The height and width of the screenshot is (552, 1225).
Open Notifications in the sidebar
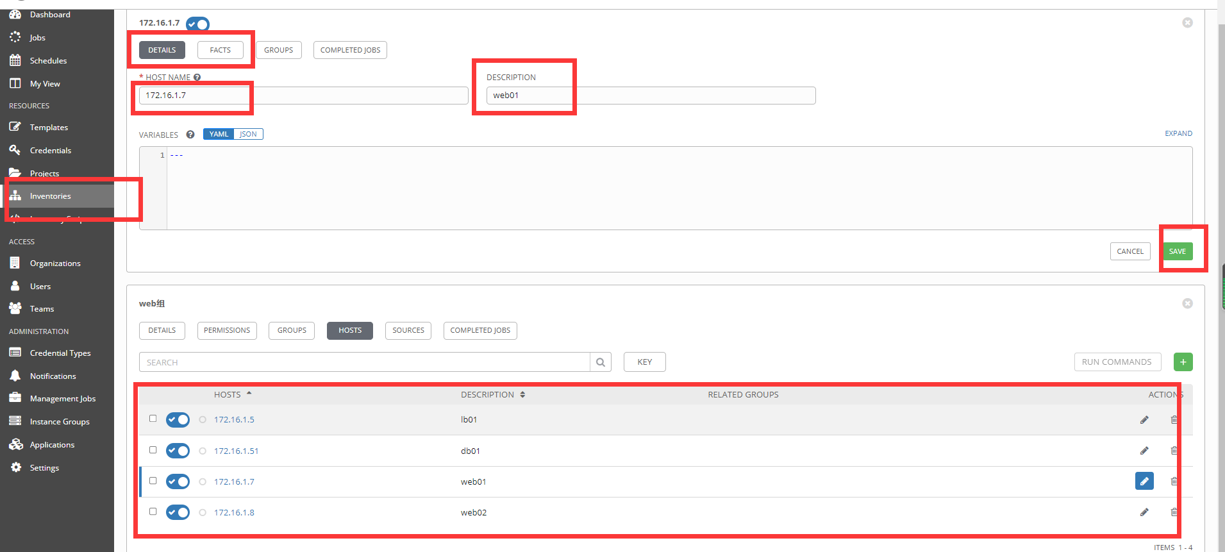pos(53,376)
